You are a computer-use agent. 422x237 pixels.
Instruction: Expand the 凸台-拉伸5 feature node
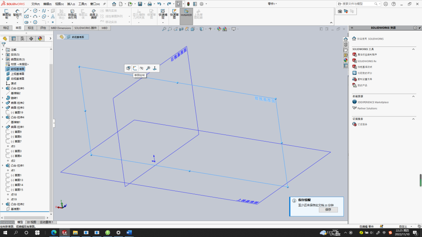coord(3,88)
